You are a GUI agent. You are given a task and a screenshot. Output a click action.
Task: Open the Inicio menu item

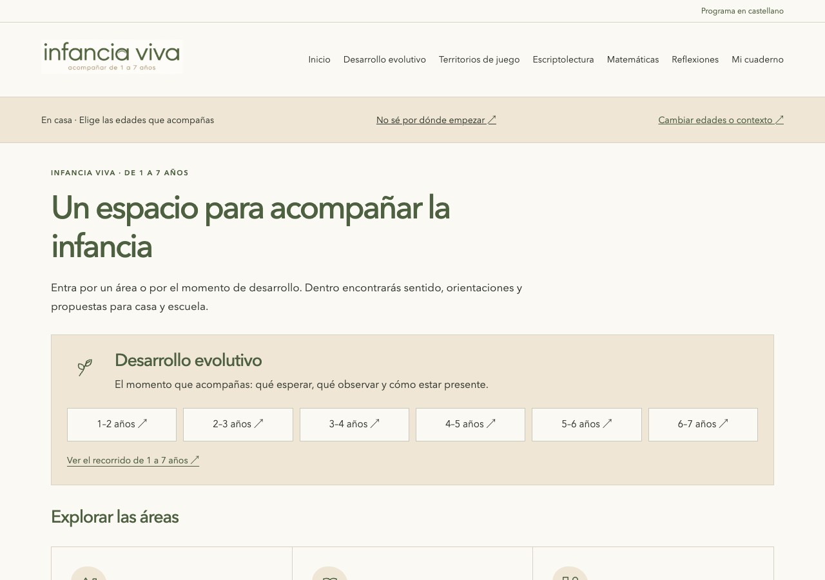pyautogui.click(x=319, y=60)
